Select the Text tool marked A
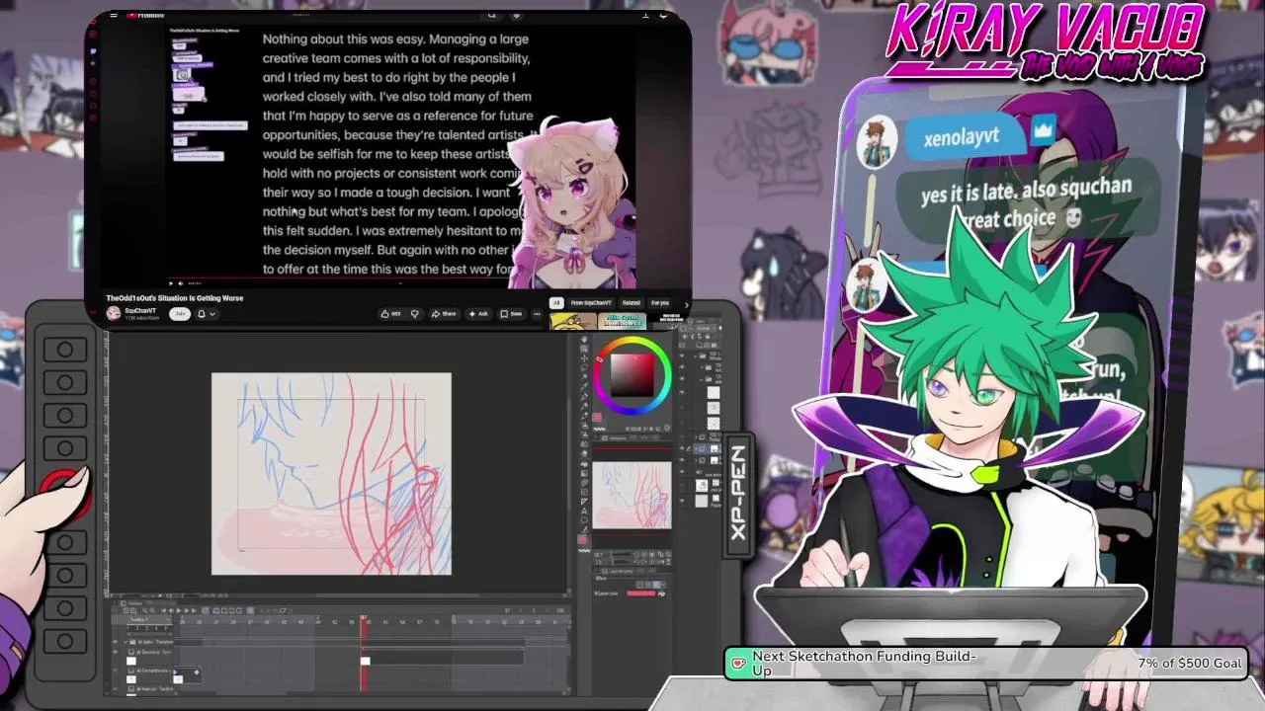This screenshot has height=711, width=1265. (584, 512)
